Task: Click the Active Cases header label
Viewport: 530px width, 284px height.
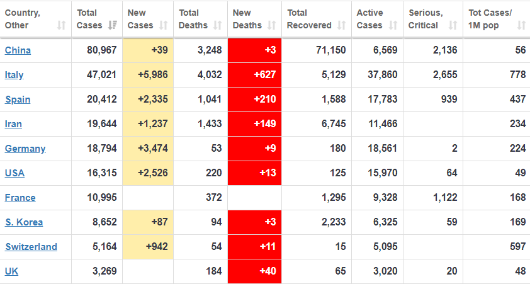Action: 369,19
